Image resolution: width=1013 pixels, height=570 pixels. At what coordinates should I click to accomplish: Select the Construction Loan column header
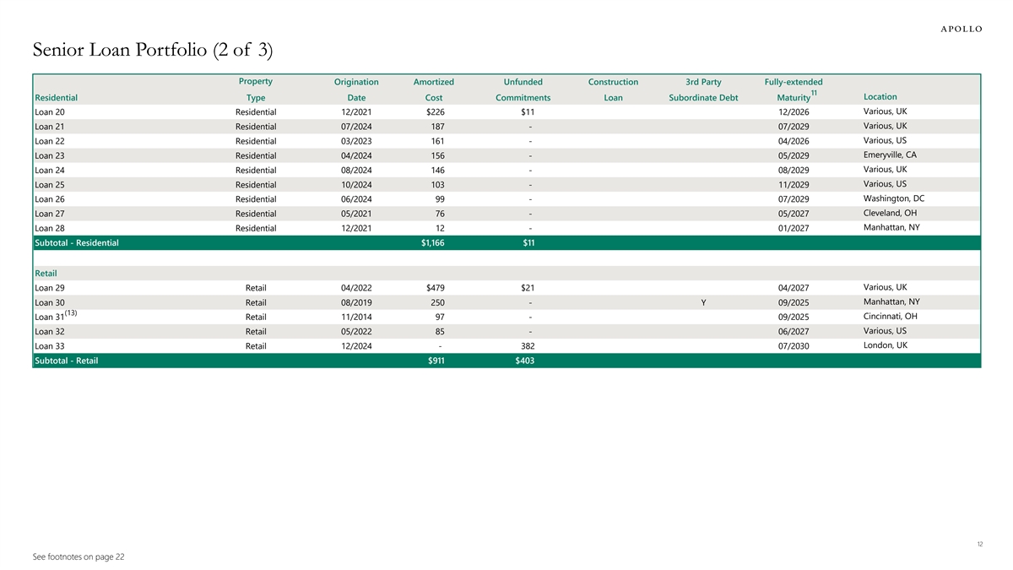pos(613,90)
